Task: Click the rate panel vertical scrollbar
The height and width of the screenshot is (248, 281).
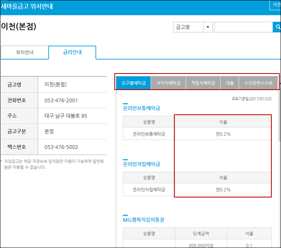Action: pyautogui.click(x=279, y=115)
